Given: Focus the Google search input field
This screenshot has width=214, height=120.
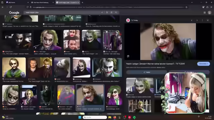Looking at the screenshot, I should point(63,12).
